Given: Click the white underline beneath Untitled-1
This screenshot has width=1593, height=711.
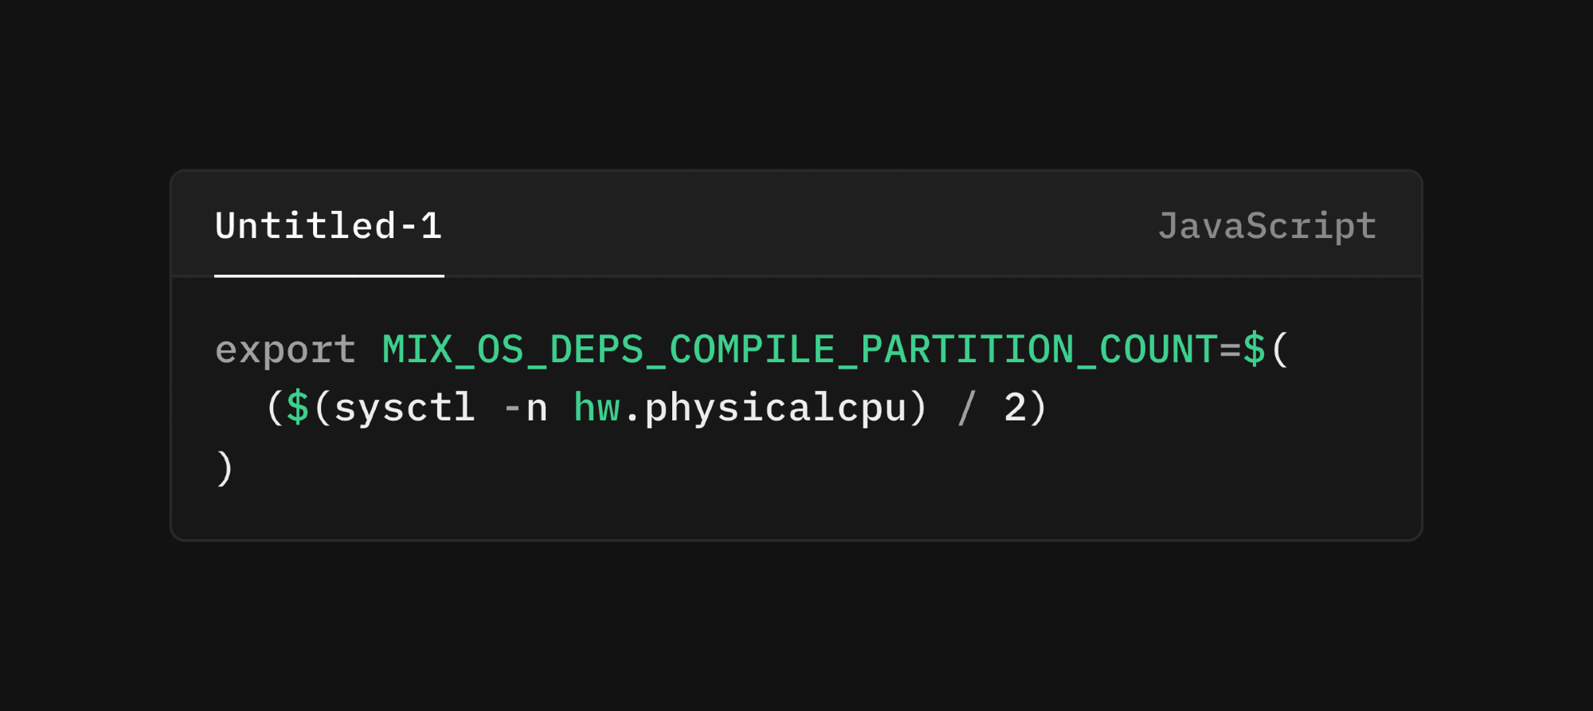Looking at the screenshot, I should pyautogui.click(x=329, y=275).
